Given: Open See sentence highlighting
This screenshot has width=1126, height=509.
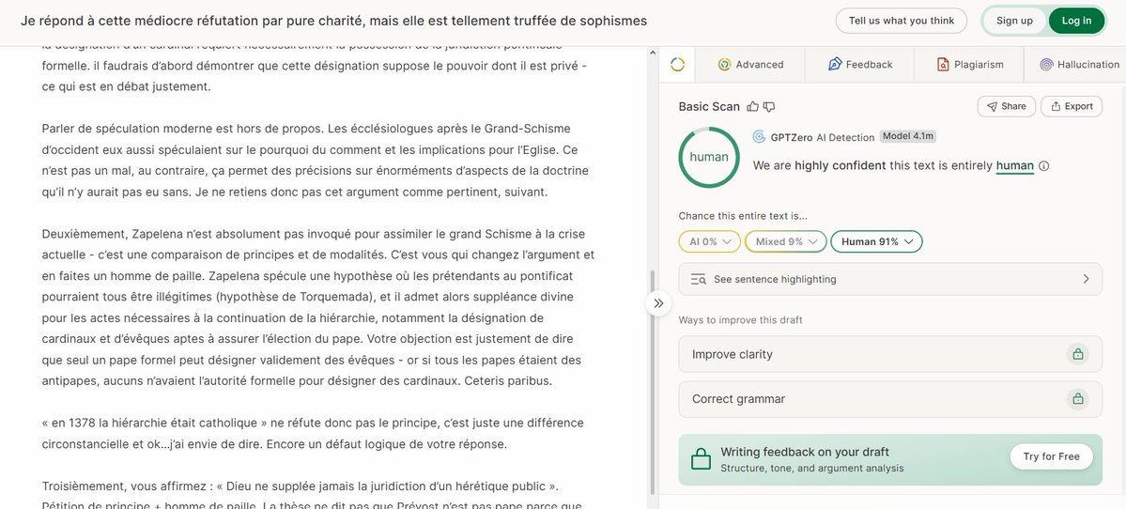Looking at the screenshot, I should pyautogui.click(x=890, y=279).
